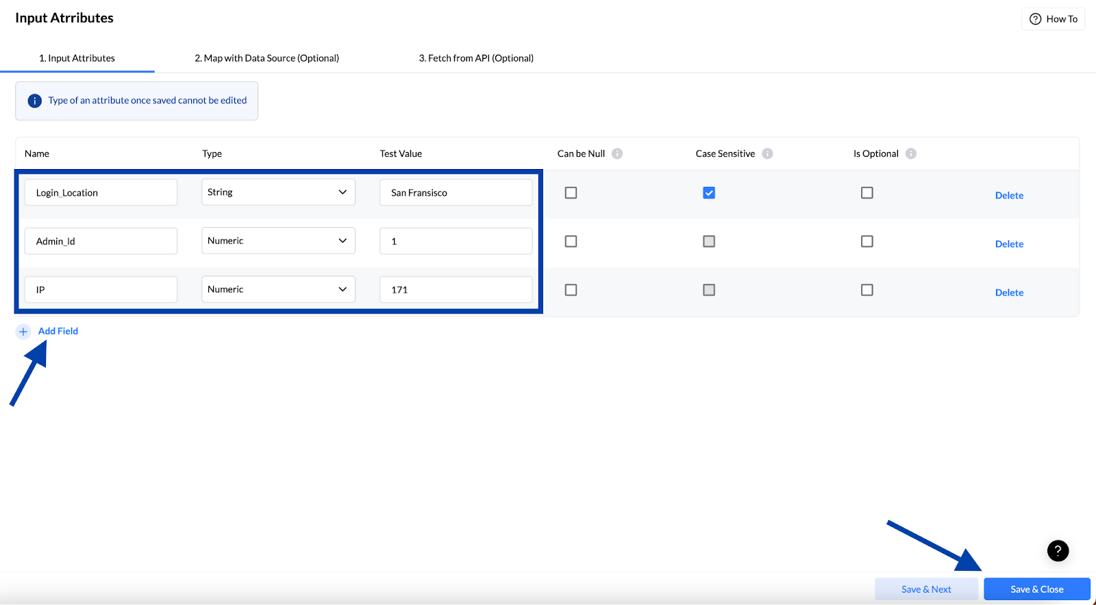Click the Name column header
Screen dimensions: 1096x605
(37, 154)
